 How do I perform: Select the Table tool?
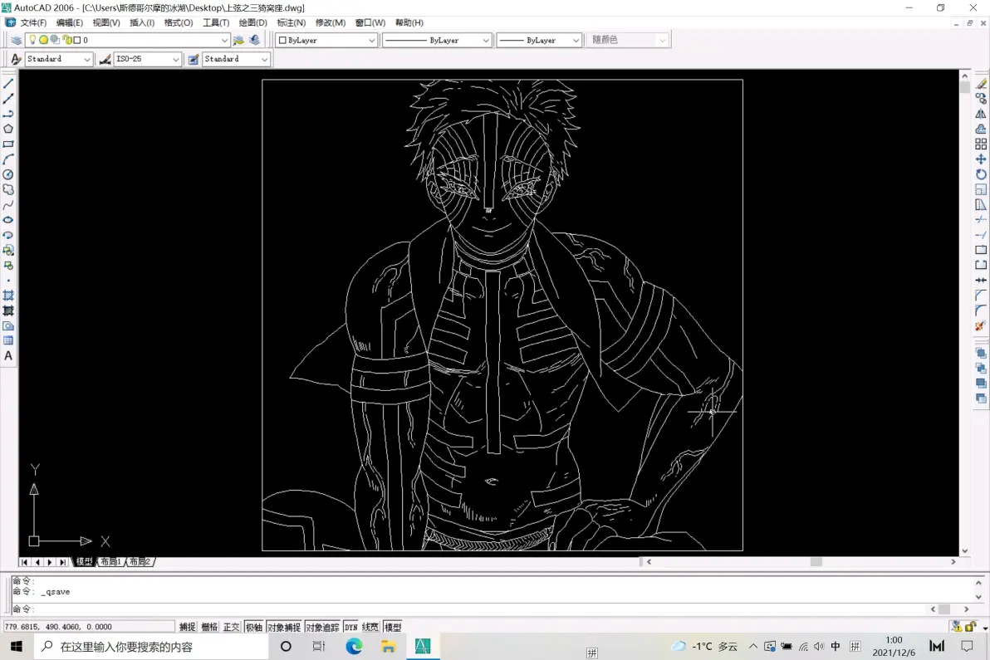point(8,340)
